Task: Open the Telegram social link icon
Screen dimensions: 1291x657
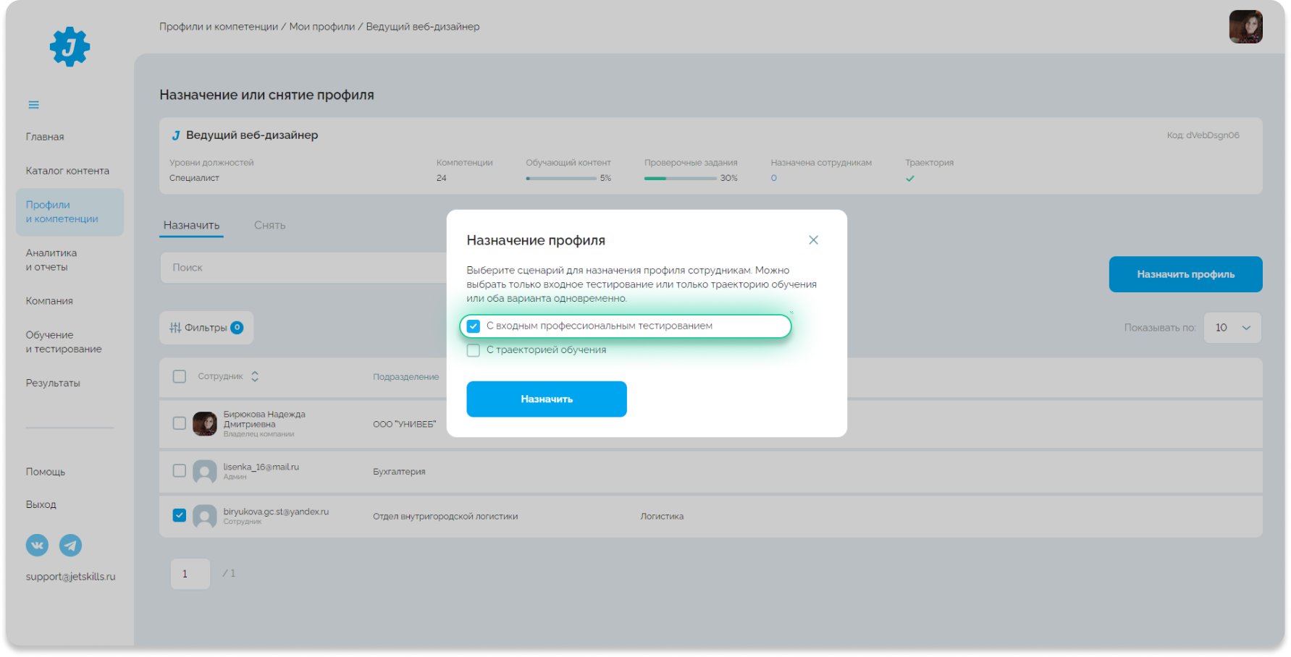Action: (70, 545)
